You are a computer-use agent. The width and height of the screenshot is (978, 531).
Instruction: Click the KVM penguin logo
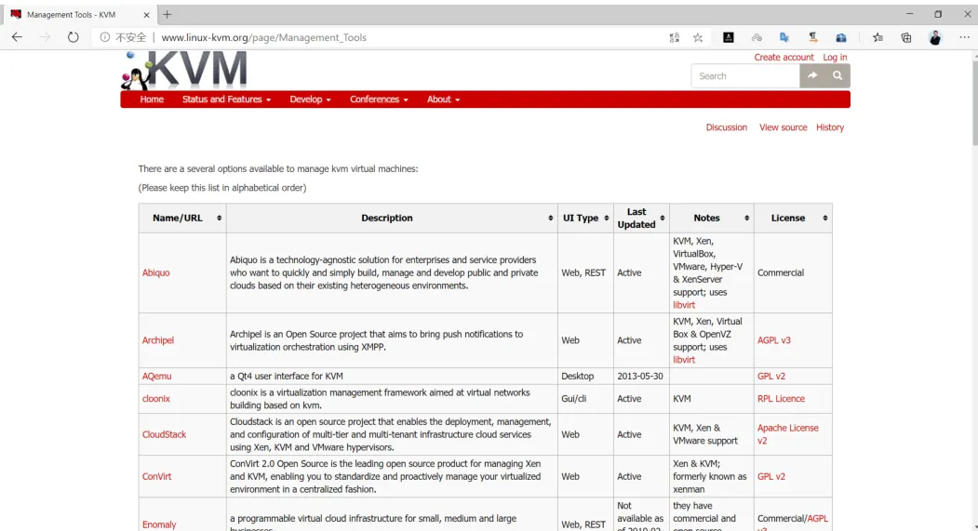pos(184,71)
